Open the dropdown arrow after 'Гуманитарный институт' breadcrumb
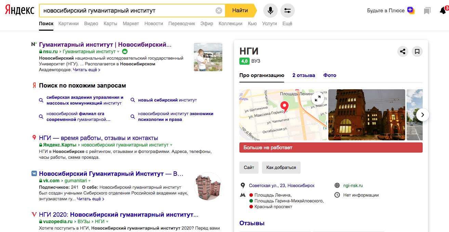The image size is (449, 232). click(118, 52)
